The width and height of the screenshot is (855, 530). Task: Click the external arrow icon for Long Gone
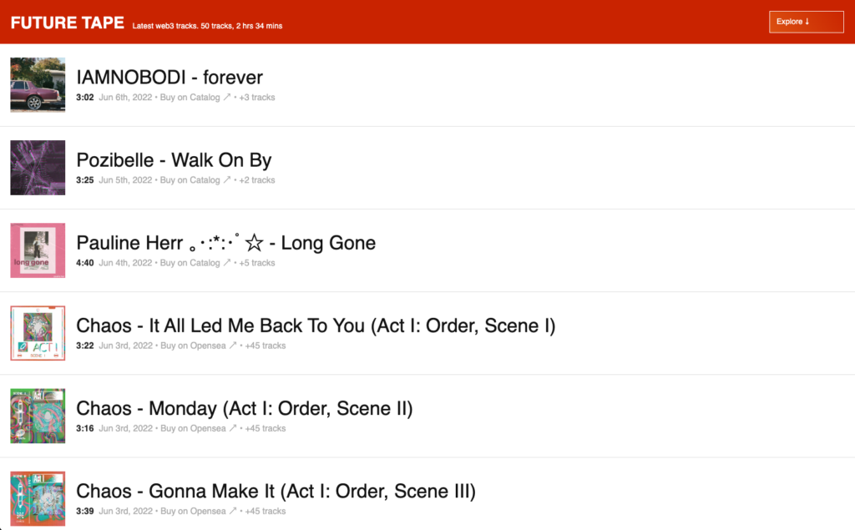click(x=227, y=263)
